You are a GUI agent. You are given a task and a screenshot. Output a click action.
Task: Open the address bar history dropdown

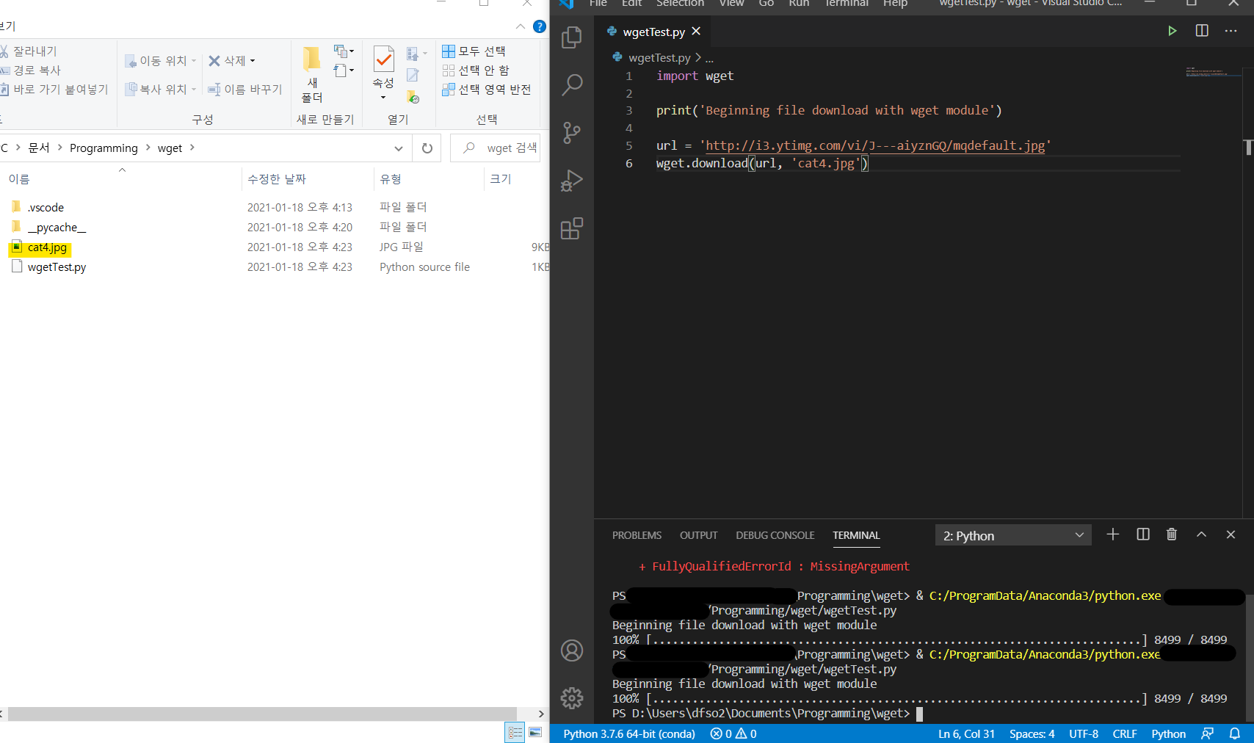(x=399, y=148)
